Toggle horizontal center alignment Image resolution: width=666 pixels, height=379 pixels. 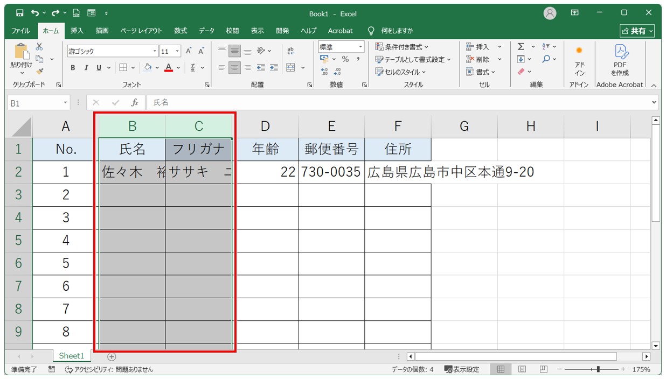point(234,68)
